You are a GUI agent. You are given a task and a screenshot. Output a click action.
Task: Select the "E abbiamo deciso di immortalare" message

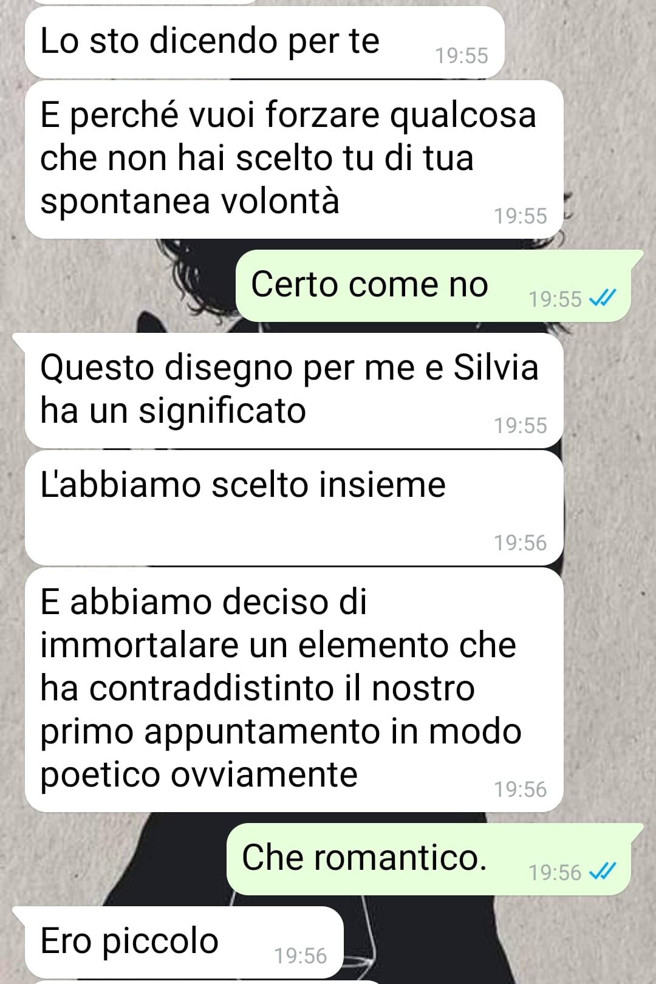point(294,689)
